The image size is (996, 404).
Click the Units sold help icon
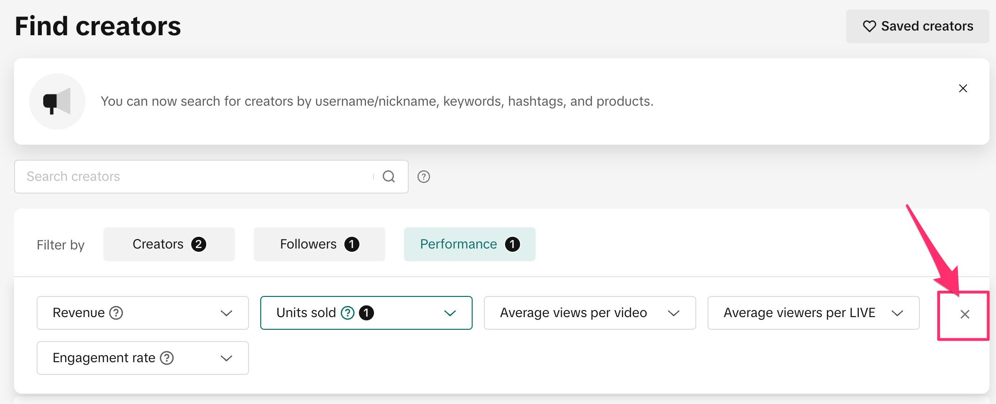click(x=348, y=313)
